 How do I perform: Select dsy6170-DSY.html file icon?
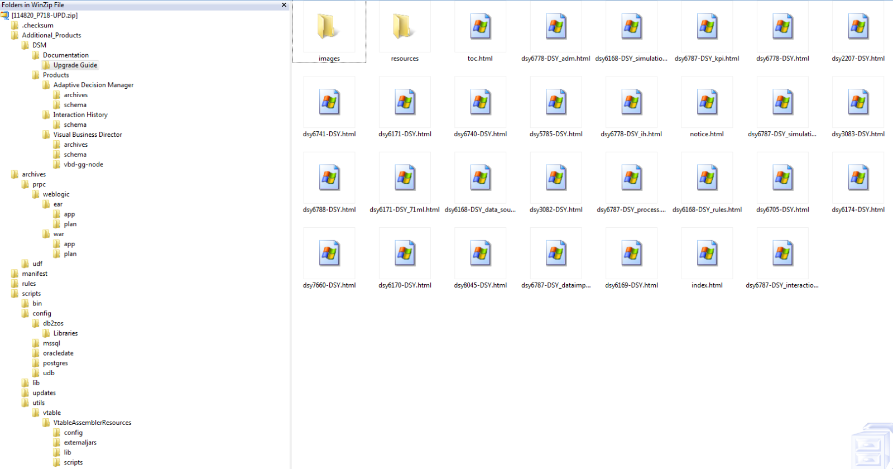coord(405,253)
